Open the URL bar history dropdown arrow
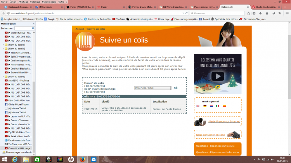291x163 pixels. (x=184, y=13)
